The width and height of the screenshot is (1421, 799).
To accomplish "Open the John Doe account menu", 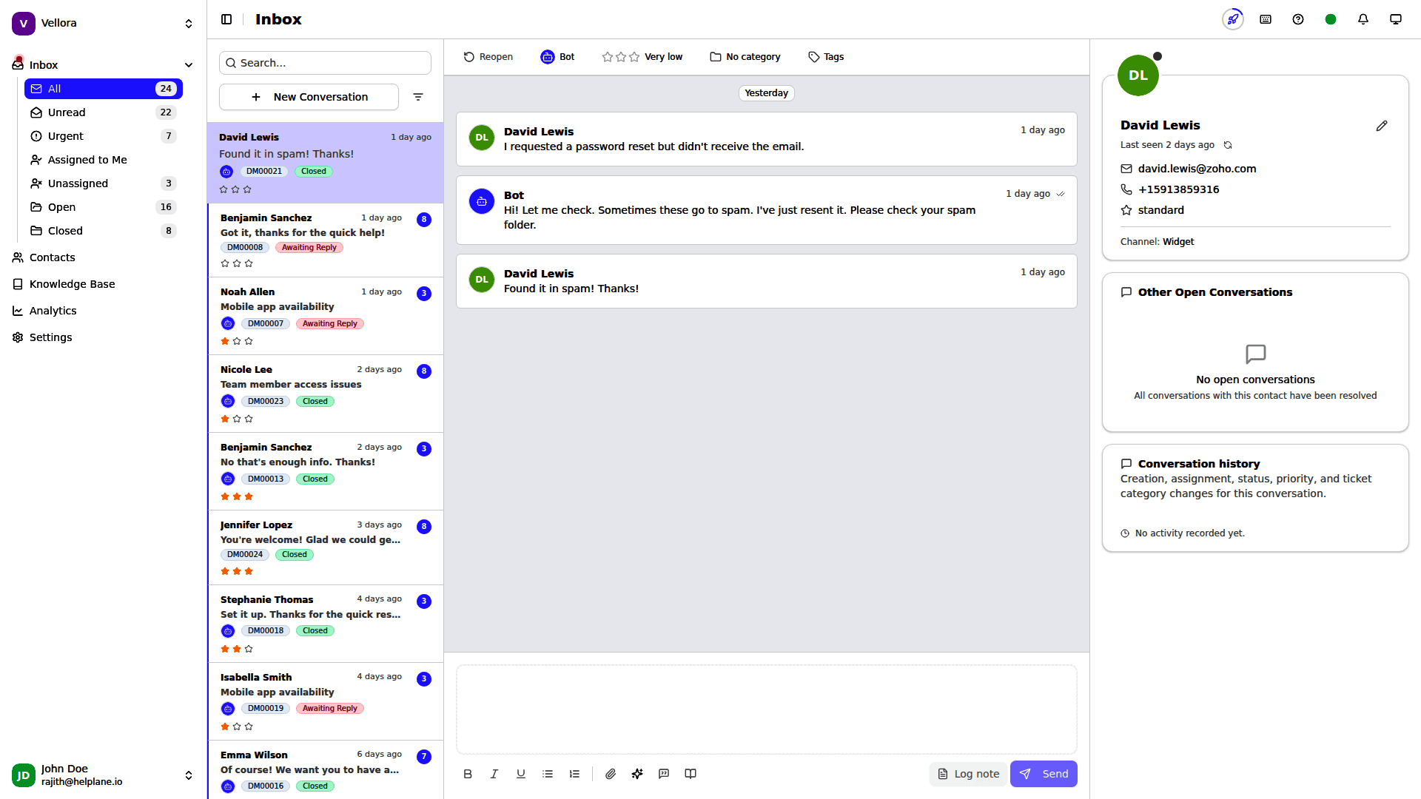I will click(189, 775).
